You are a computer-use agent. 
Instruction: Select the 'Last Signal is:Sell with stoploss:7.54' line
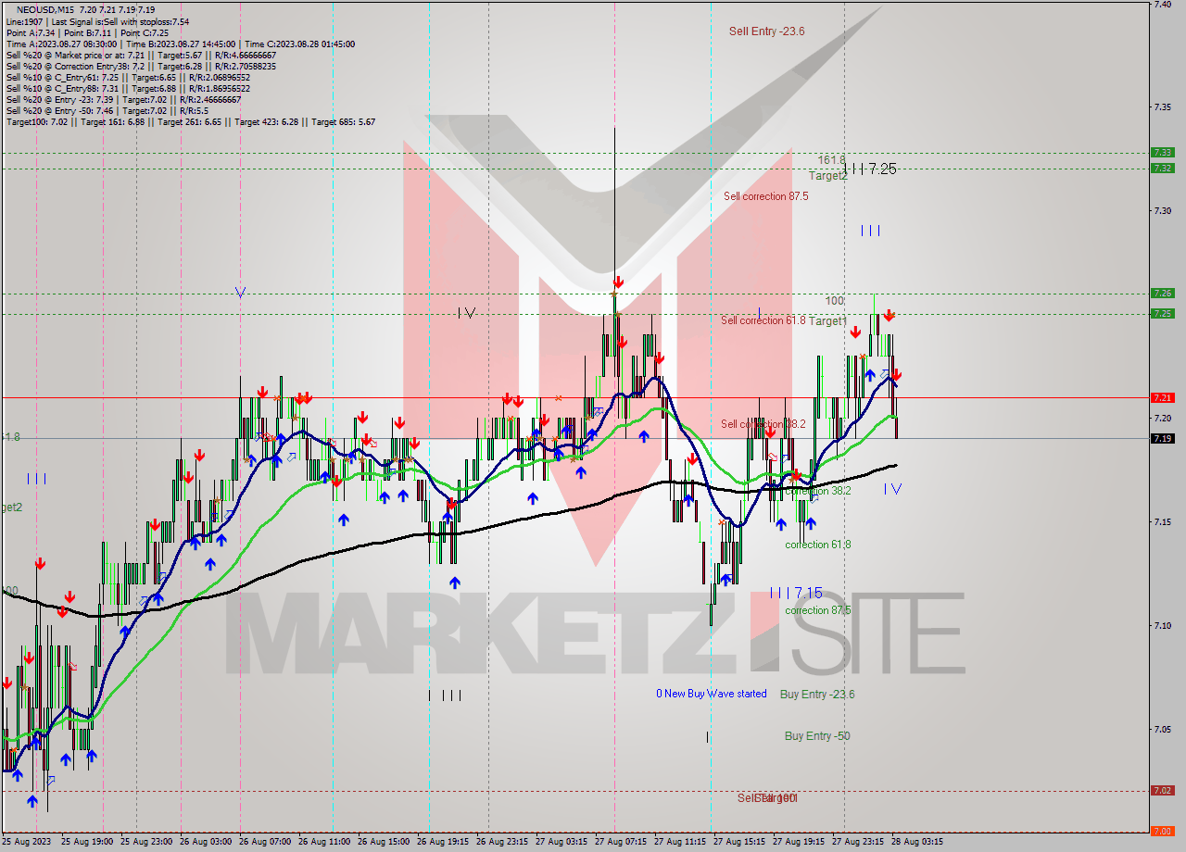[x=97, y=21]
